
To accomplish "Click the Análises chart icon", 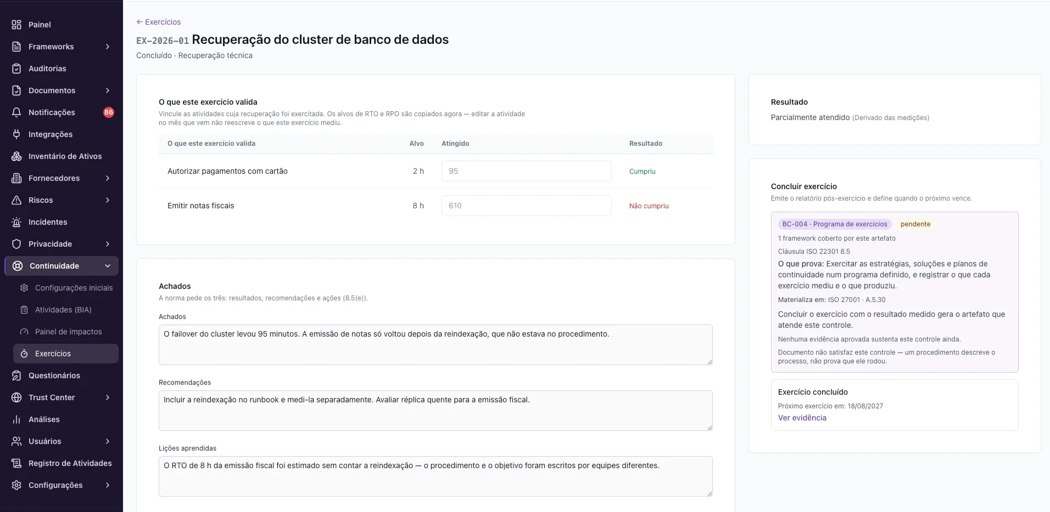I will coord(16,419).
